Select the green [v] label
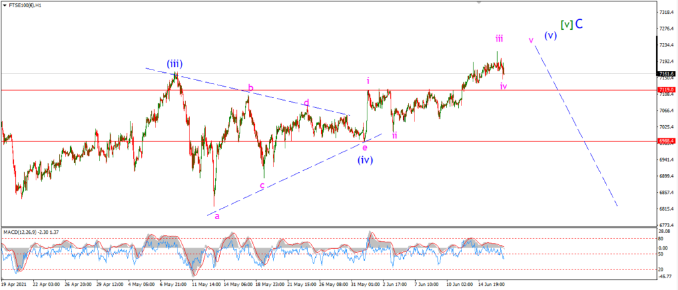This screenshot has height=290, width=678. pyautogui.click(x=567, y=24)
